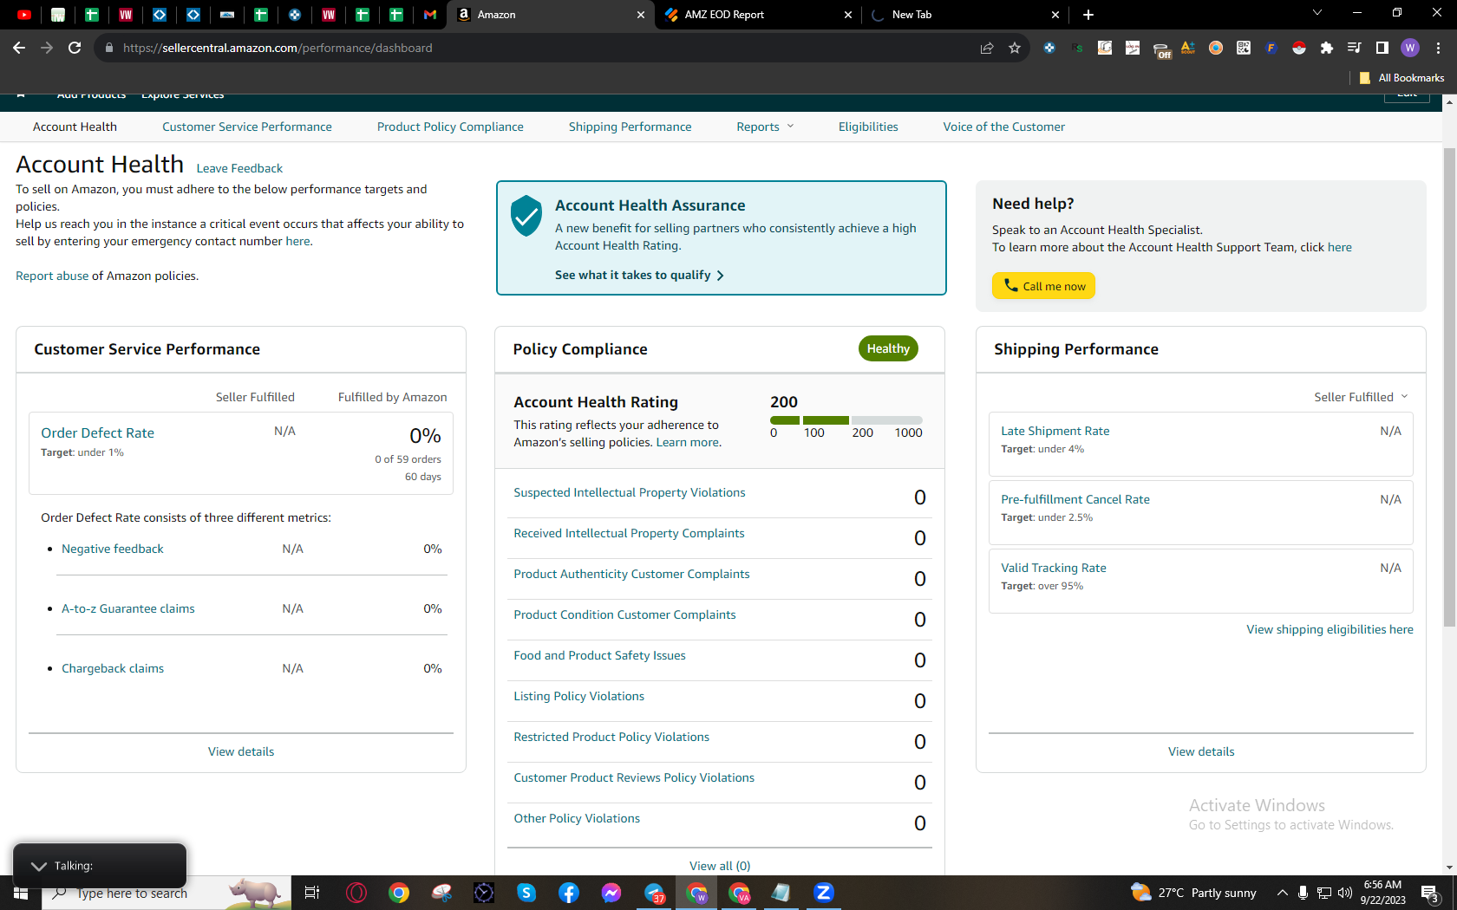Click the Account Health Rating progress bar
1457x910 pixels.
[x=846, y=419]
